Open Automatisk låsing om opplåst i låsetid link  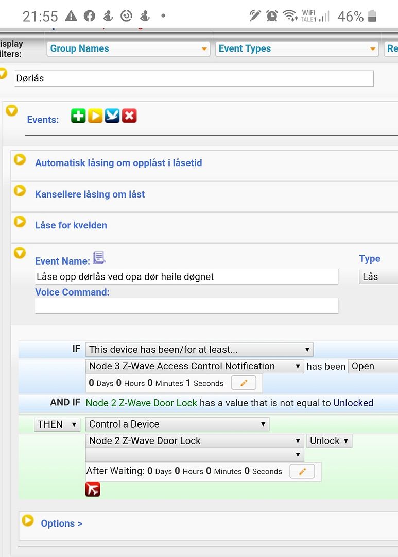coord(118,163)
